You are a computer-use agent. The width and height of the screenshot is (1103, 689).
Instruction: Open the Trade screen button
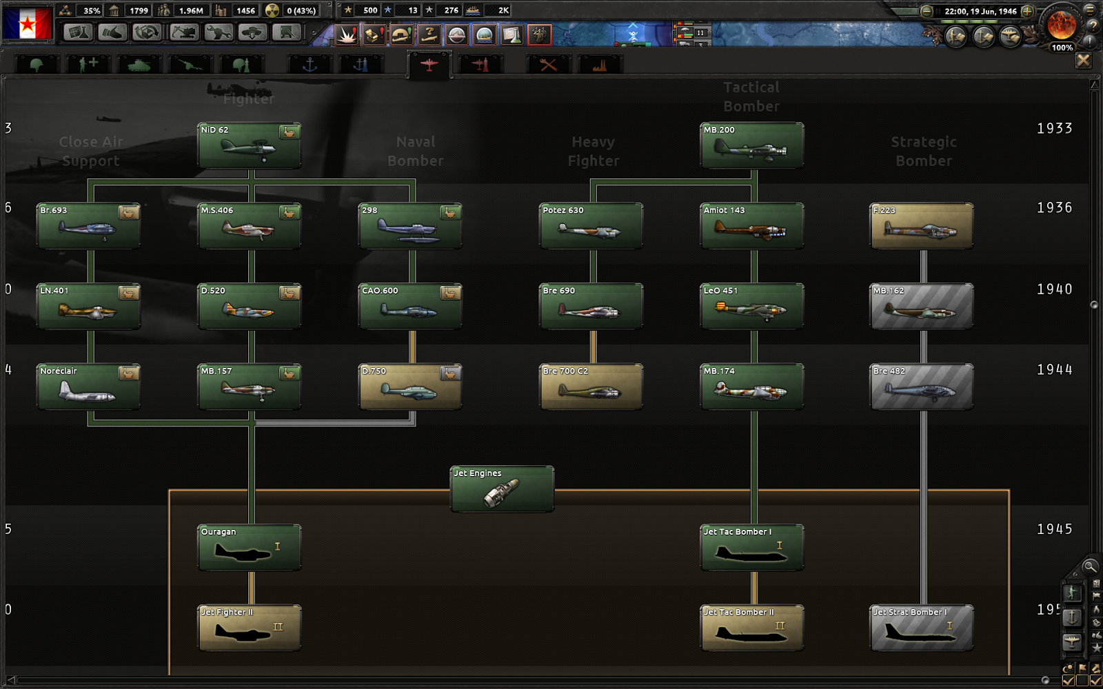tap(148, 32)
